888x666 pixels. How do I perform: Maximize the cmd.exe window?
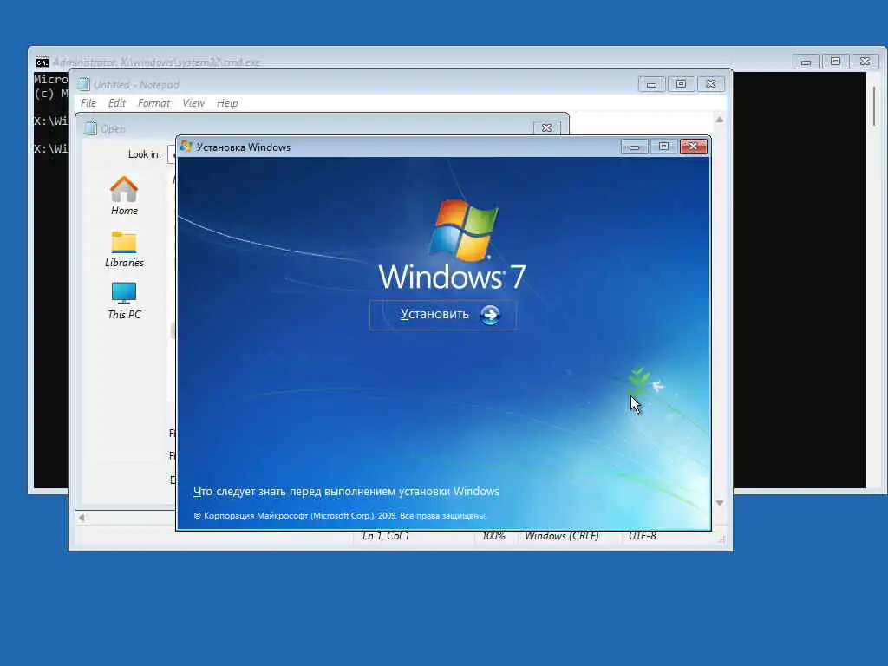835,62
